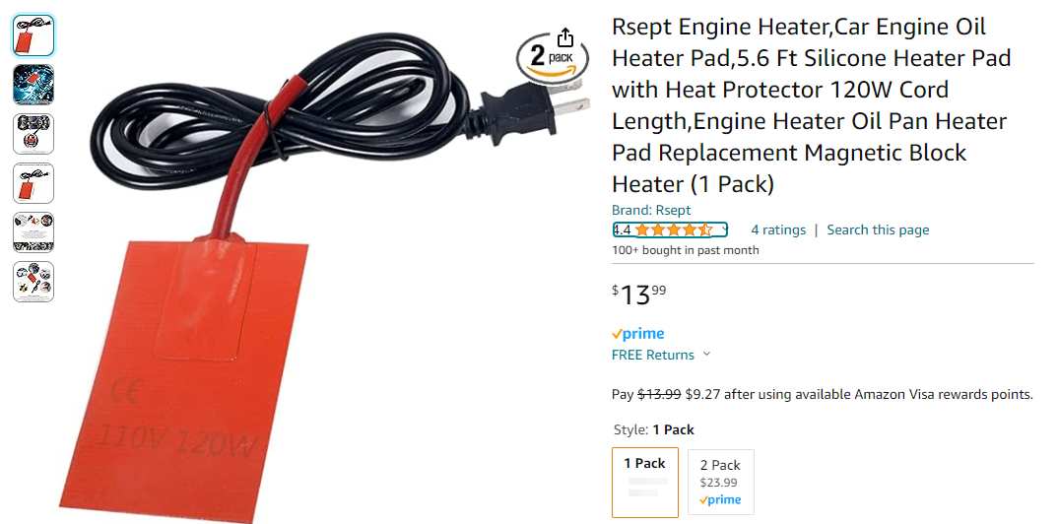Expand the FREE Returns chevron
This screenshot has height=524, width=1058.
[x=706, y=354]
